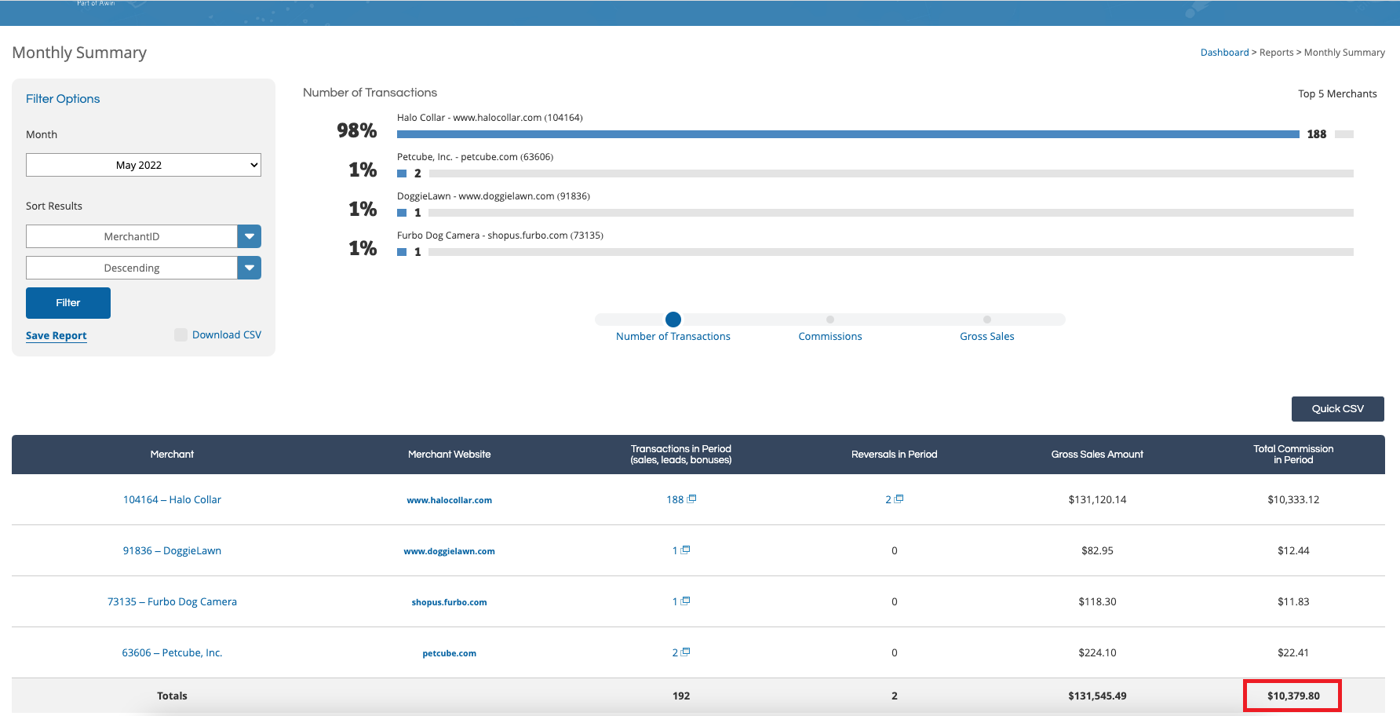Click the Save Report link
This screenshot has height=716, width=1400.
[x=57, y=335]
